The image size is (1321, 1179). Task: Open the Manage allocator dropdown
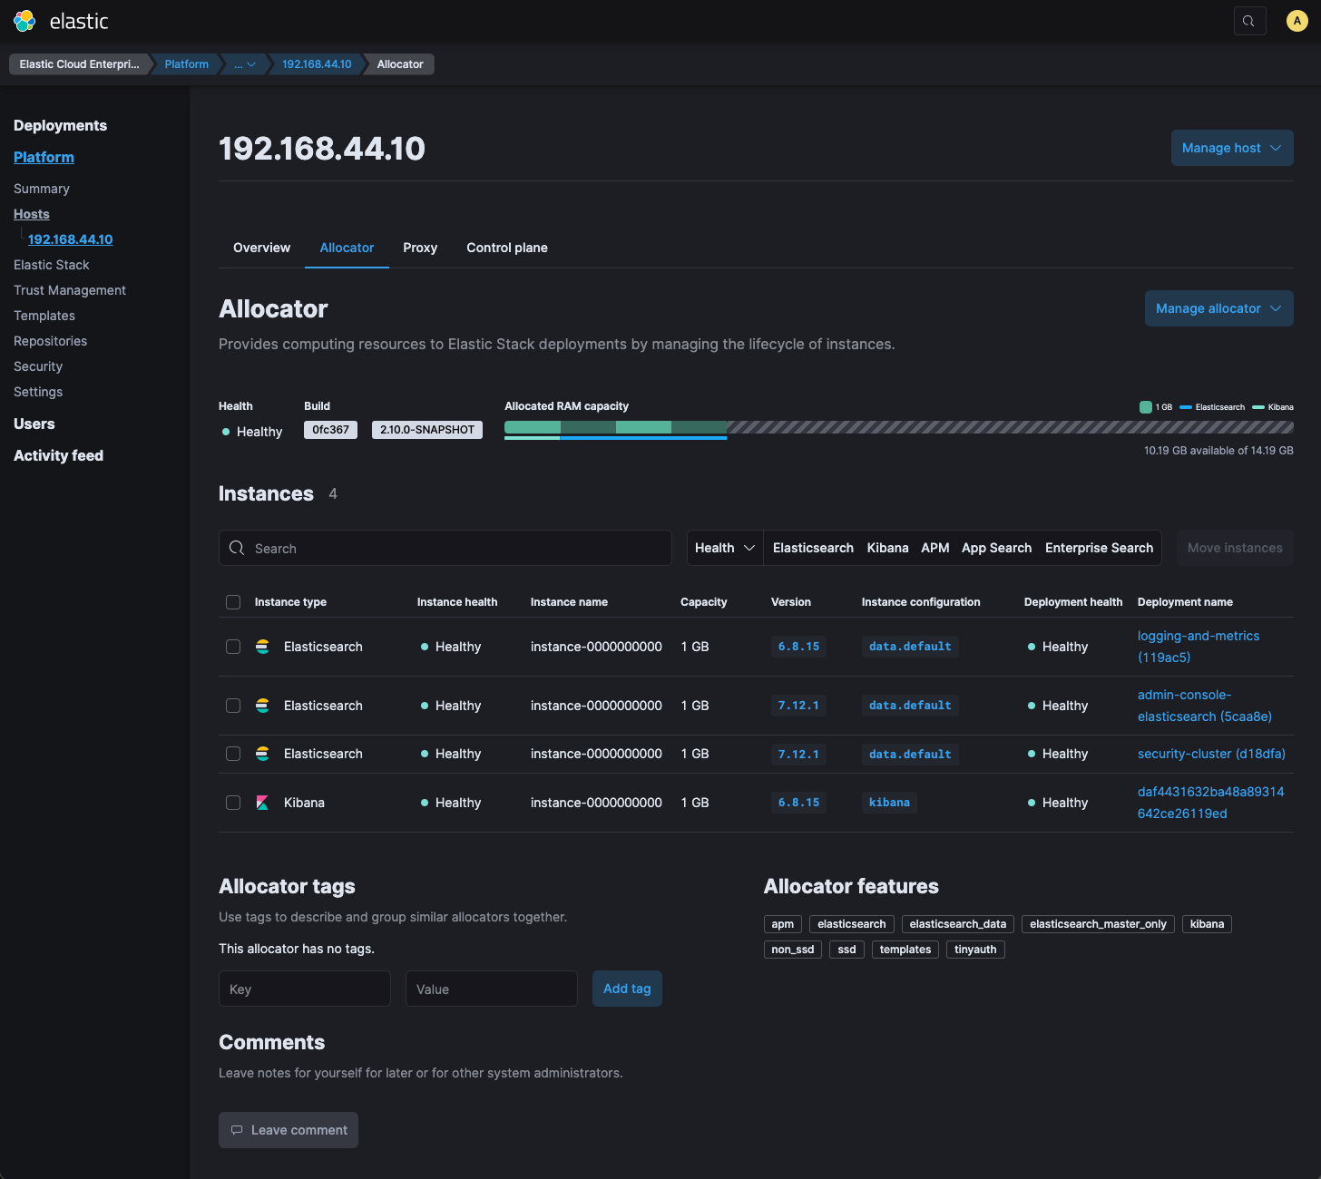[1218, 308]
